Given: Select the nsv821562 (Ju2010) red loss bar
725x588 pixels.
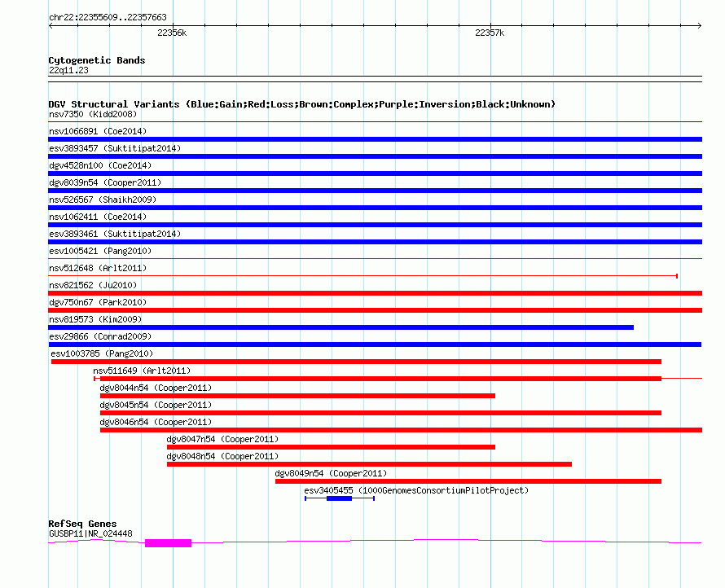Looking at the screenshot, I should (375, 293).
